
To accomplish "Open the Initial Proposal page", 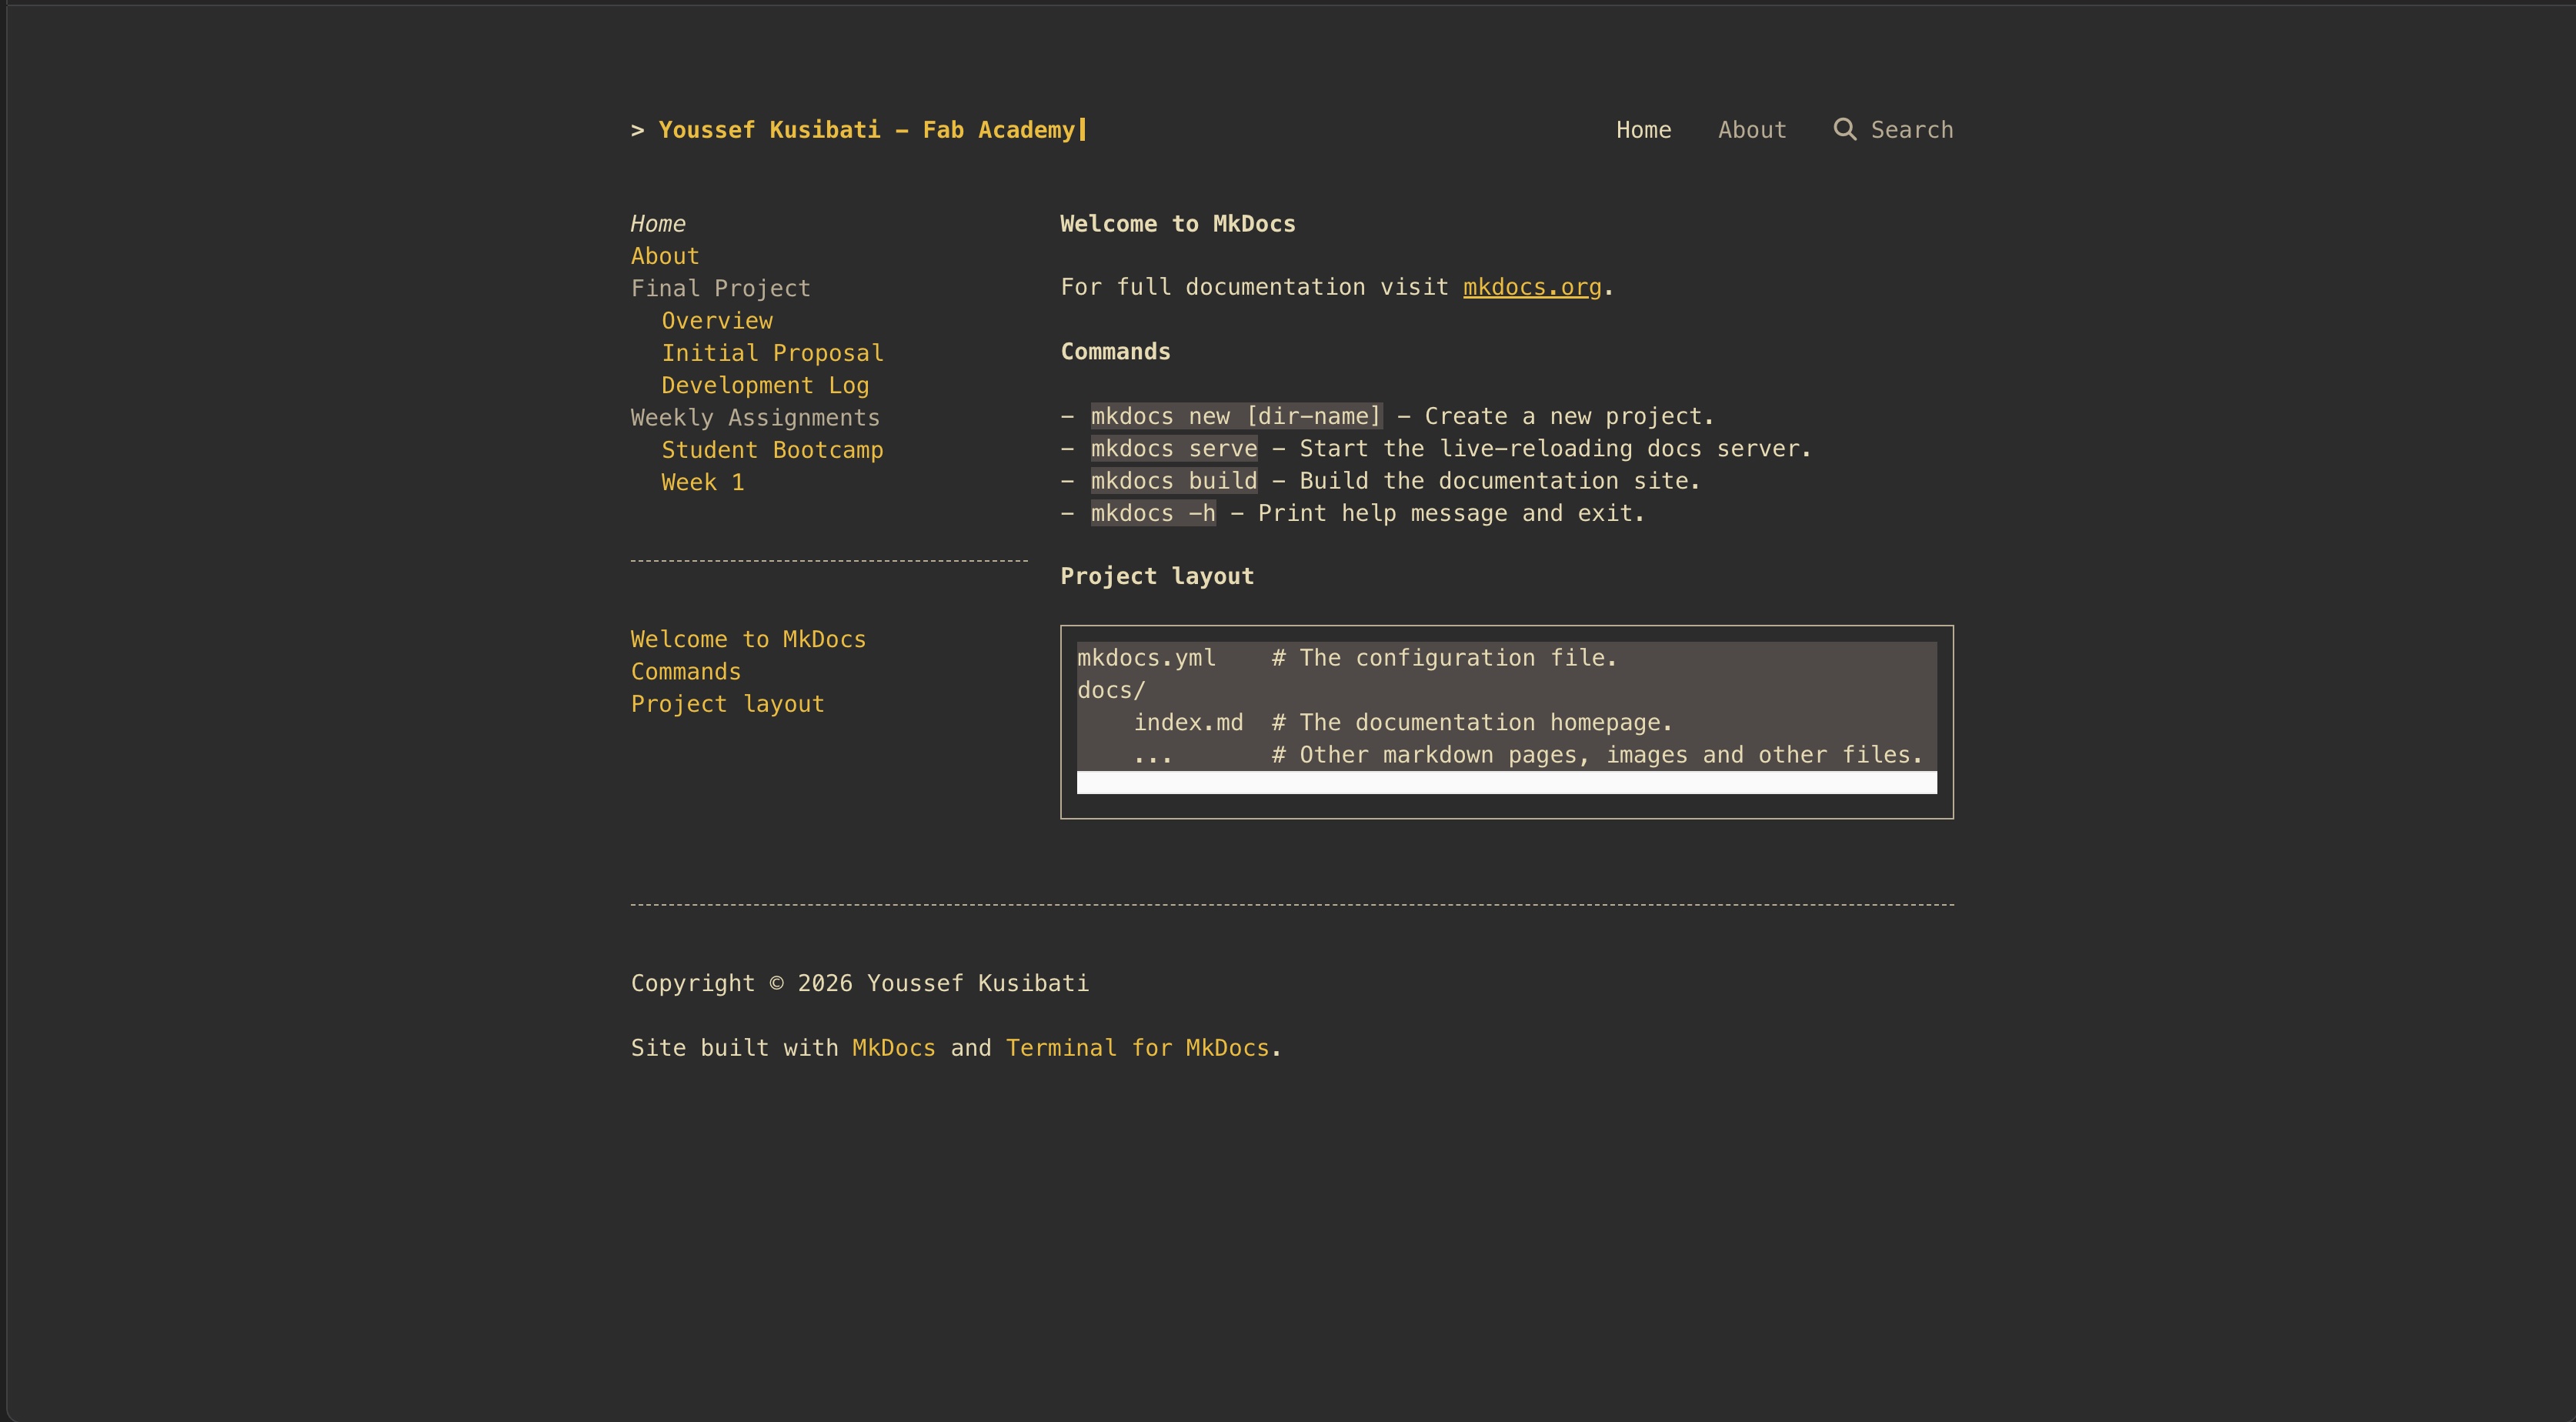I will coord(771,352).
